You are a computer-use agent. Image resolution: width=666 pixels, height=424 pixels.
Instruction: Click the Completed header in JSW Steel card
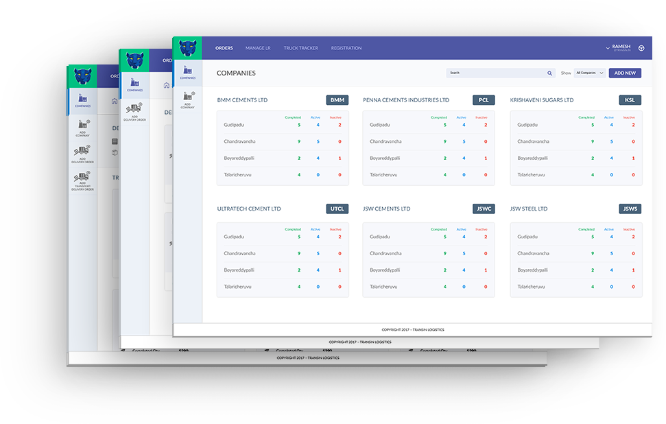(x=586, y=229)
